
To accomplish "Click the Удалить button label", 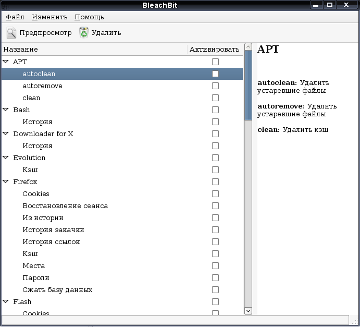I will (106, 33).
